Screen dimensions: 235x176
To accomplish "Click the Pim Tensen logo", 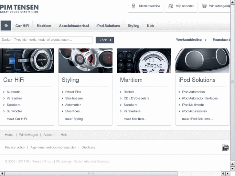I will pos(19,8).
